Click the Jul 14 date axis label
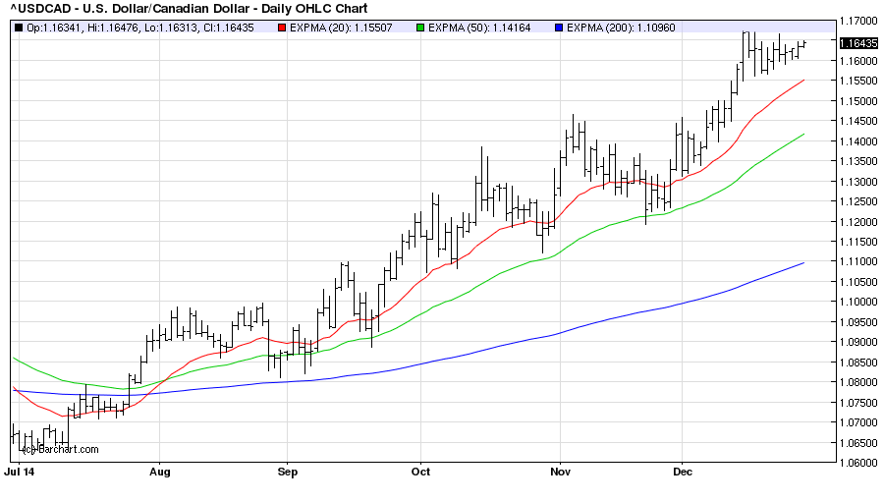The width and height of the screenshot is (884, 502). 20,472
